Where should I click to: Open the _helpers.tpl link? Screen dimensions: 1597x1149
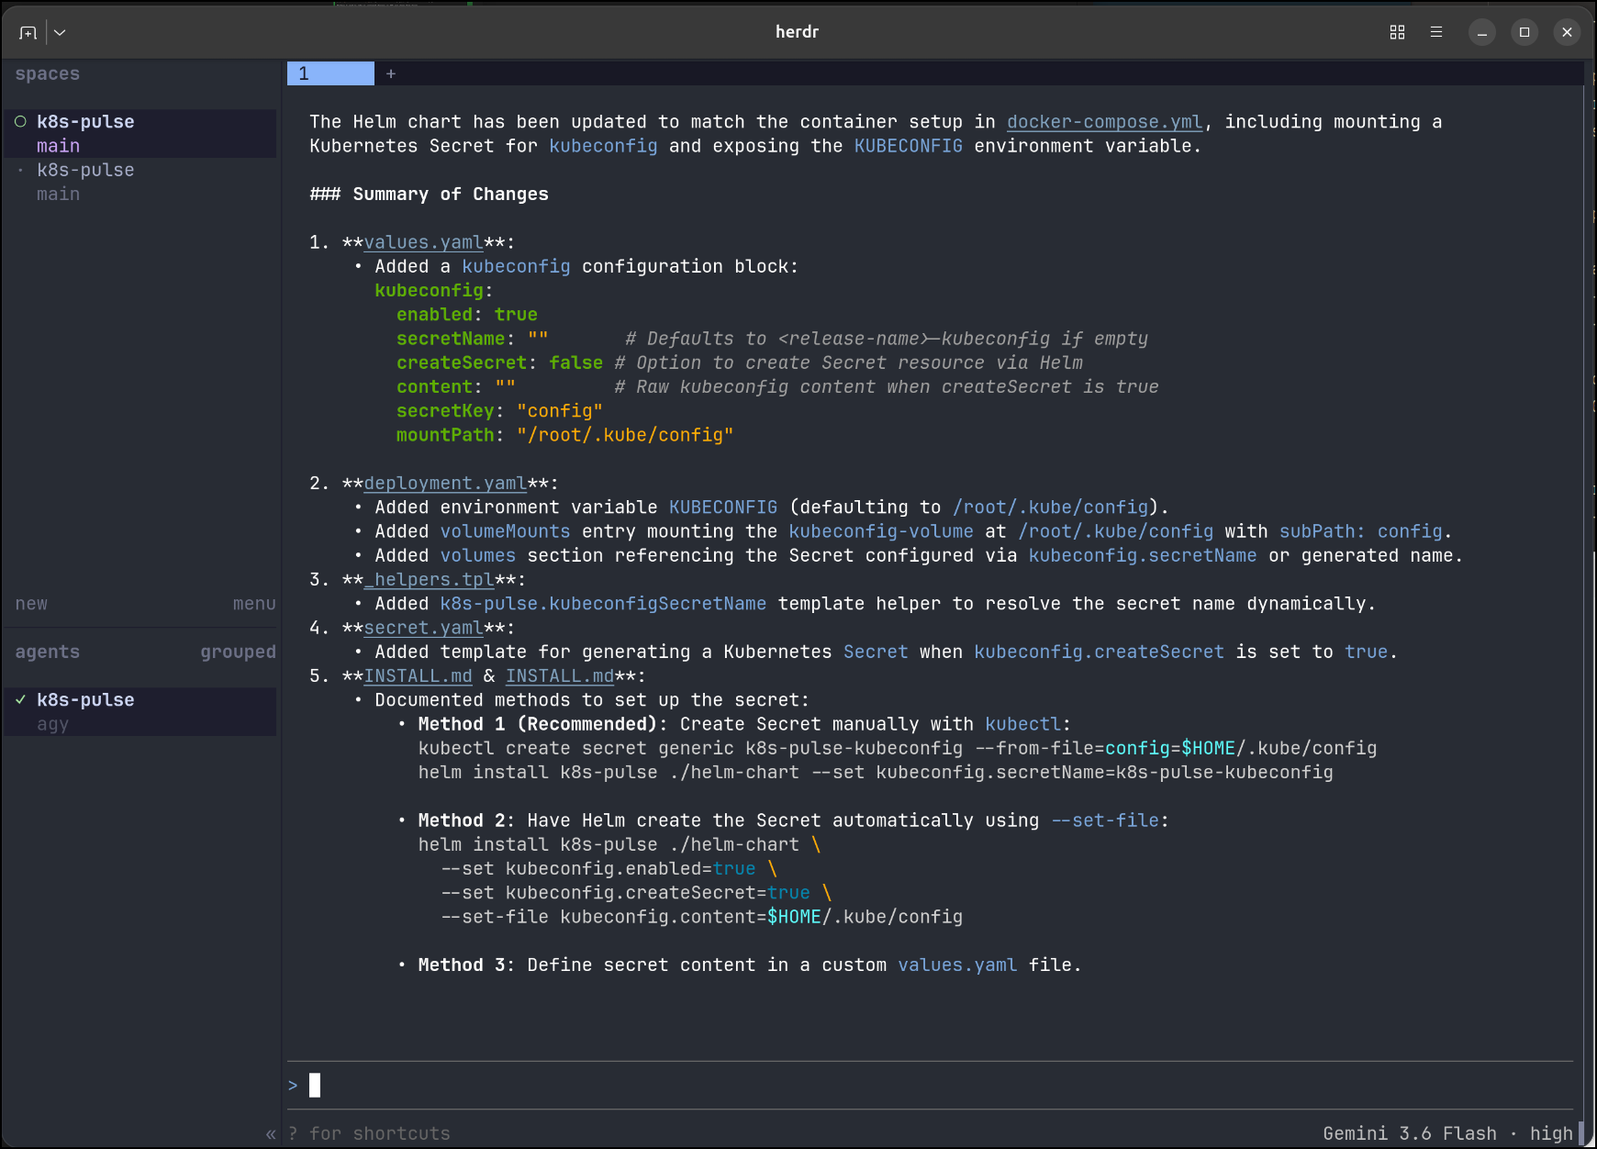coord(430,580)
